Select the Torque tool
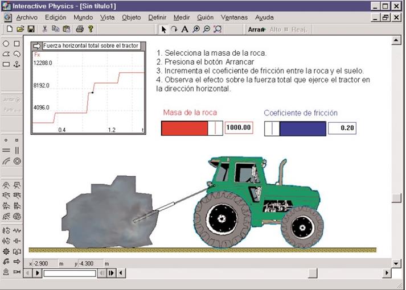Image resolution: width=406 pixels, height=290 pixels. tap(6, 262)
